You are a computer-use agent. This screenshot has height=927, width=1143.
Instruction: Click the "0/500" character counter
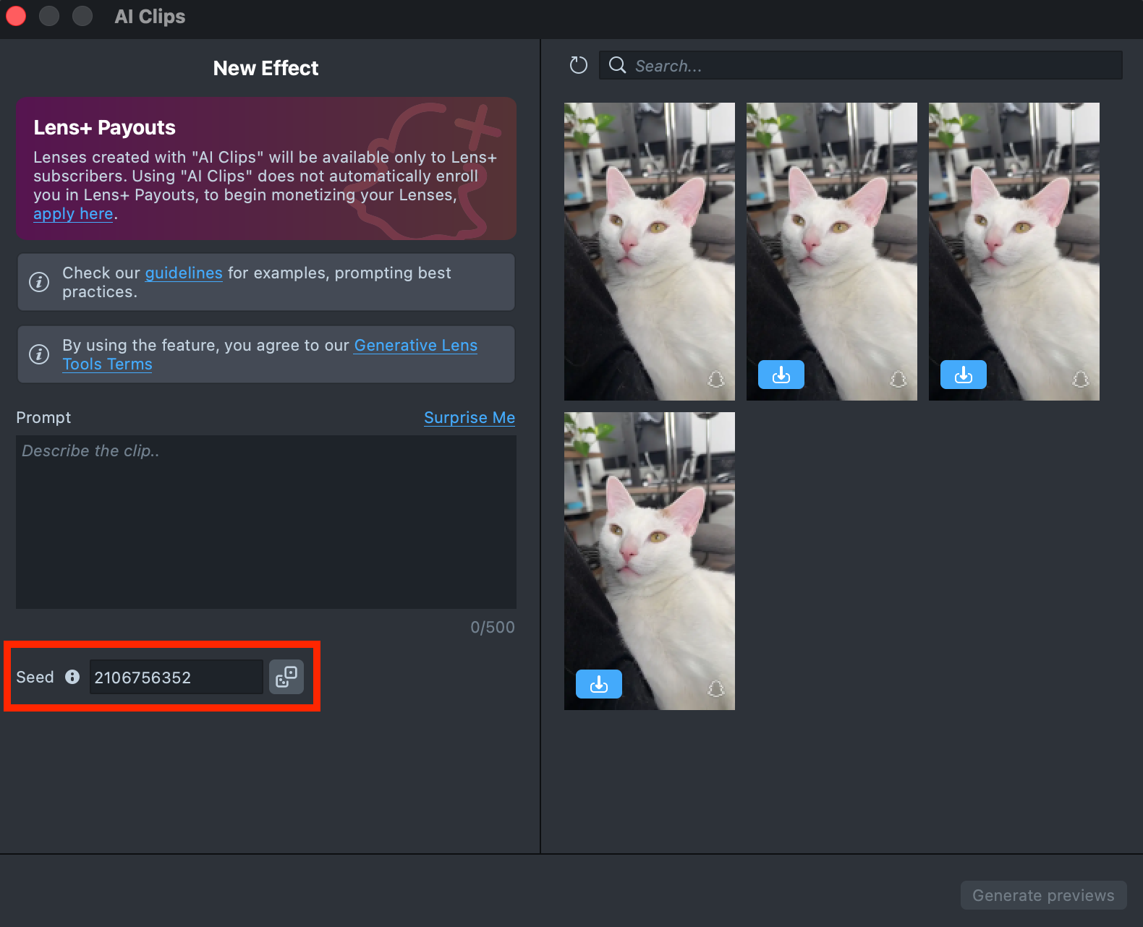pos(493,628)
